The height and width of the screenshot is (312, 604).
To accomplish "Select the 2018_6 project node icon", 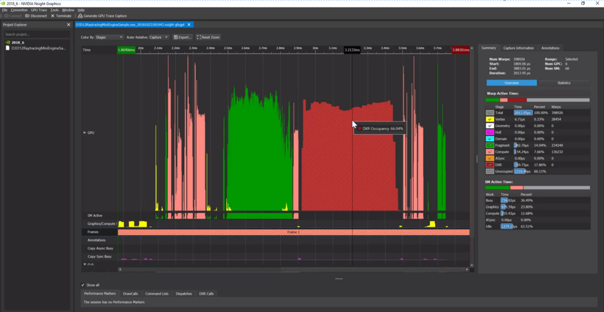I will 7,43.
